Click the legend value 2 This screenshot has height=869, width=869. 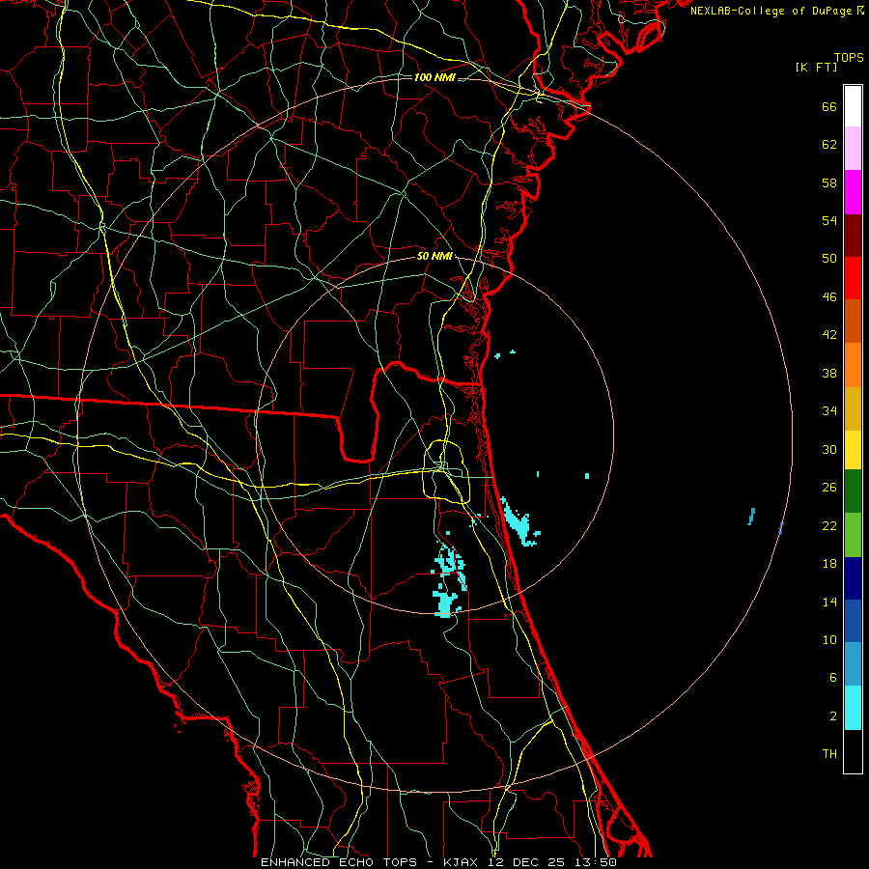(x=832, y=715)
